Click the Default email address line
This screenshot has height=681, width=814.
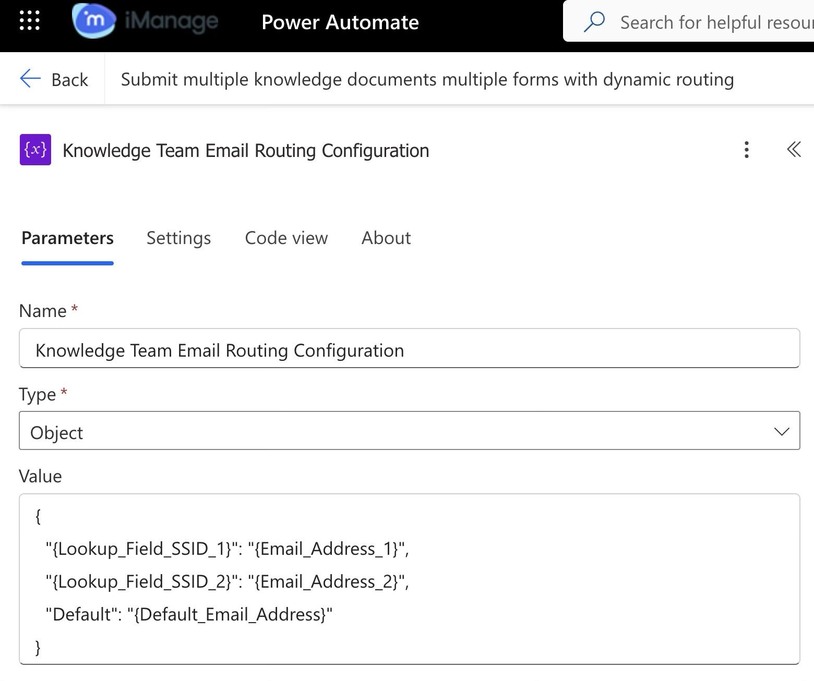pos(189,614)
